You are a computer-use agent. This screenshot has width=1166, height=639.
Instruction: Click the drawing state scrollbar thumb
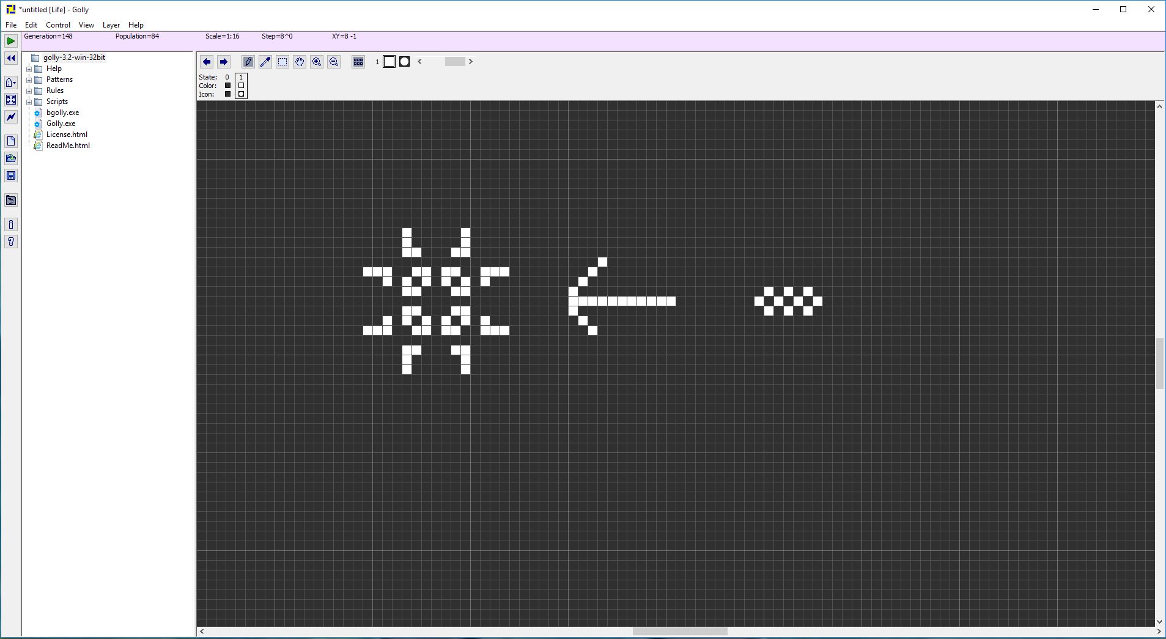pos(454,62)
